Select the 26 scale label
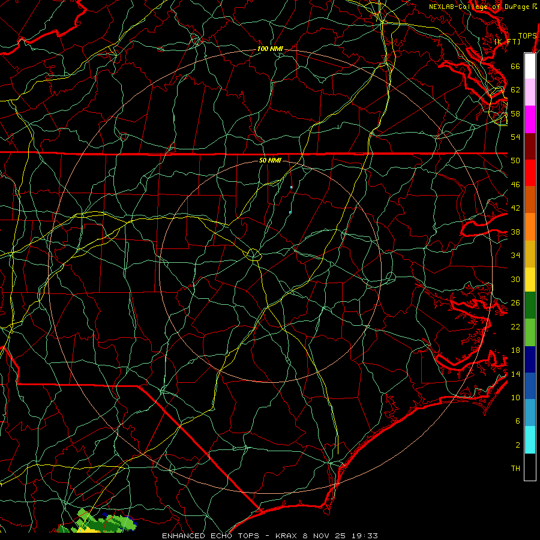Screen dimensions: 540x540 coord(515,303)
